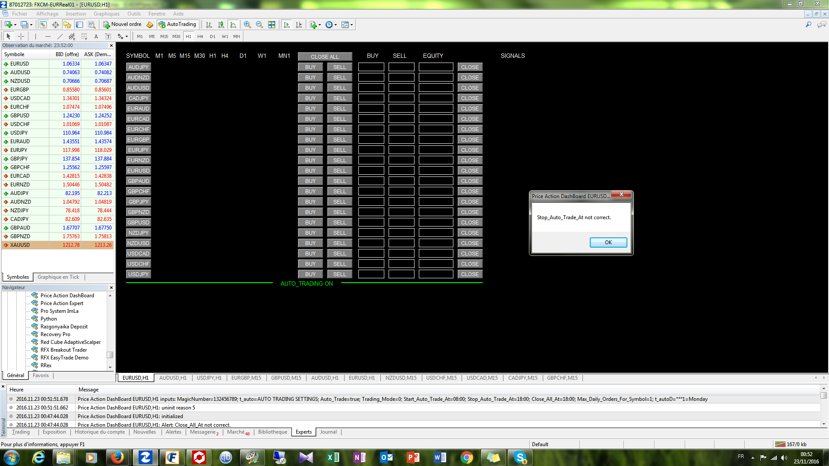Click OK in the alert dialog
The width and height of the screenshot is (829, 466).
(x=608, y=242)
